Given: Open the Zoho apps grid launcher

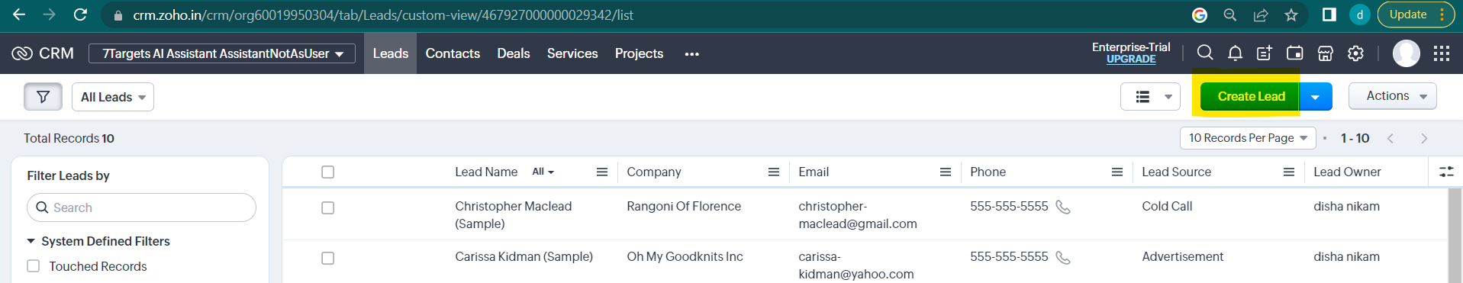Looking at the screenshot, I should pos(1442,53).
